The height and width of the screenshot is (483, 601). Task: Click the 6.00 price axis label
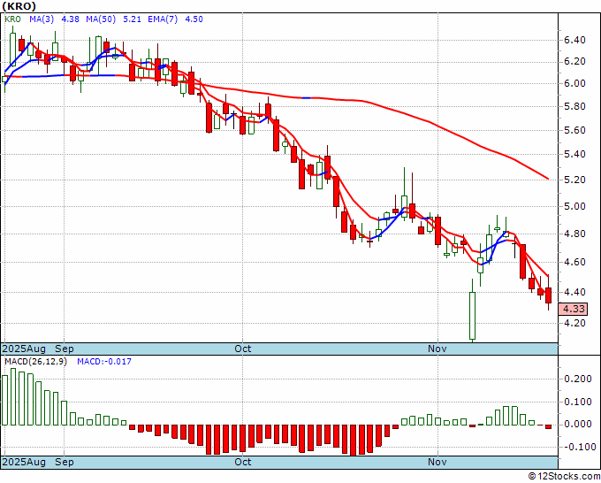click(574, 84)
